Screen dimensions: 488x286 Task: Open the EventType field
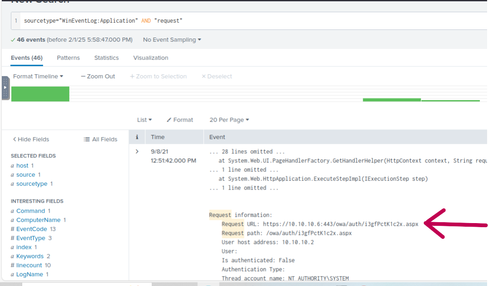coord(30,238)
